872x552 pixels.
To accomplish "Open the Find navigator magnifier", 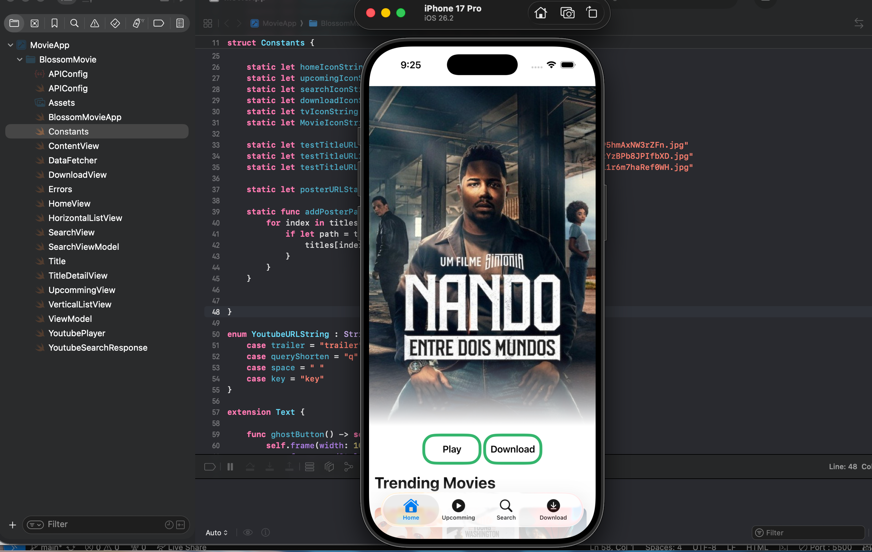I will click(x=74, y=24).
